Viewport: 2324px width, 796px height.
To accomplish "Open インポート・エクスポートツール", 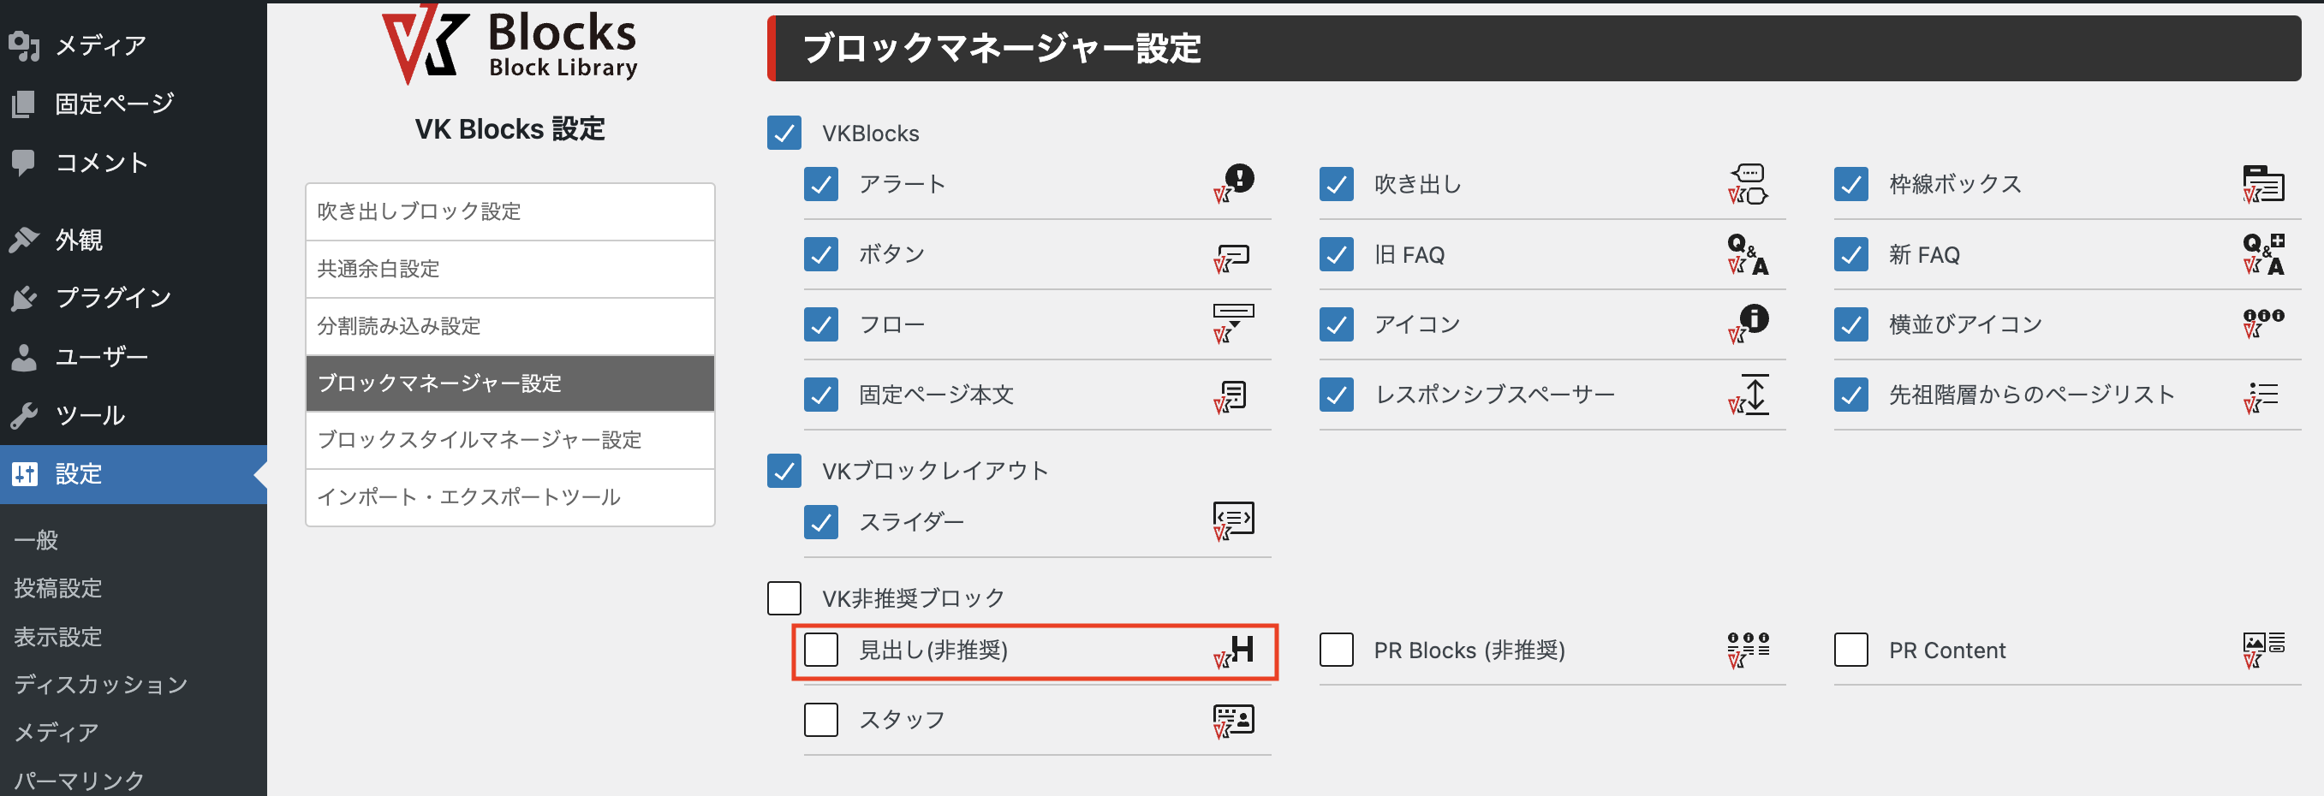I will pos(509,496).
